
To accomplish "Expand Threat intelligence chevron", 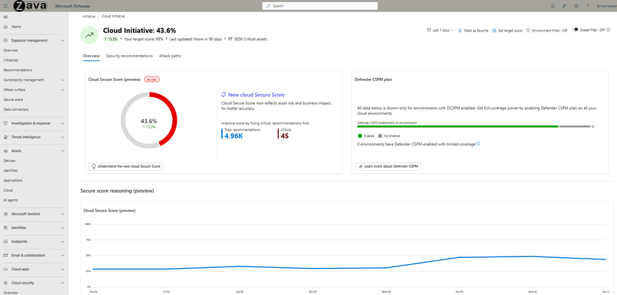I will (63, 137).
